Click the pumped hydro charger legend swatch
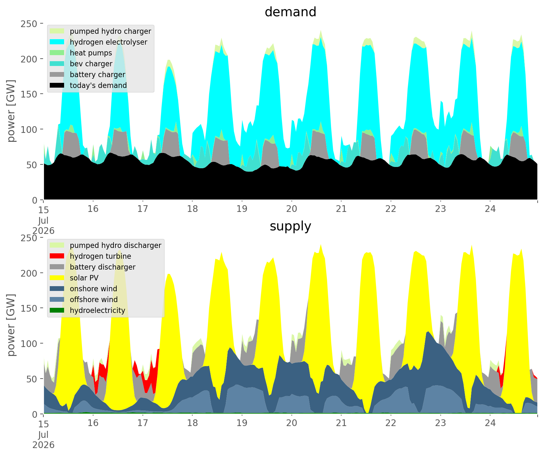544x456 pixels. [x=57, y=31]
